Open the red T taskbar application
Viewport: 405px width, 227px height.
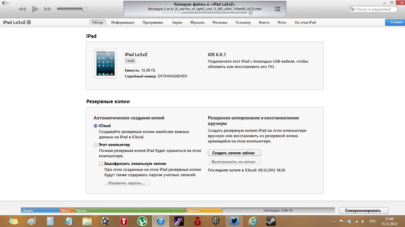[x=124, y=221]
